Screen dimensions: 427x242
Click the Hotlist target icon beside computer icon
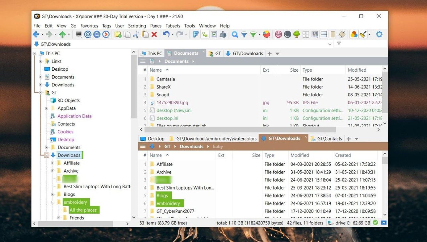tap(88, 34)
